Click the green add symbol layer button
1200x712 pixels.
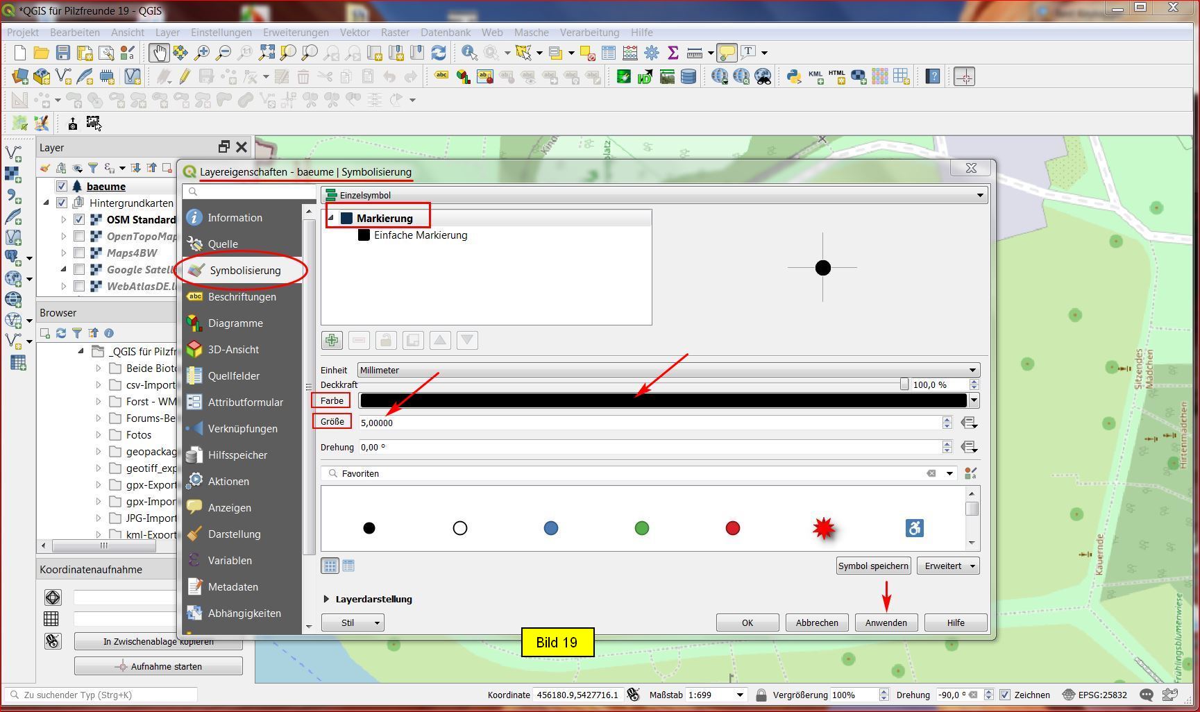click(332, 340)
